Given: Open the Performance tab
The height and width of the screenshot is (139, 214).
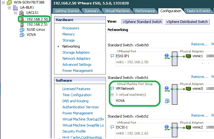Looking at the screenshot, I should point(145,11).
